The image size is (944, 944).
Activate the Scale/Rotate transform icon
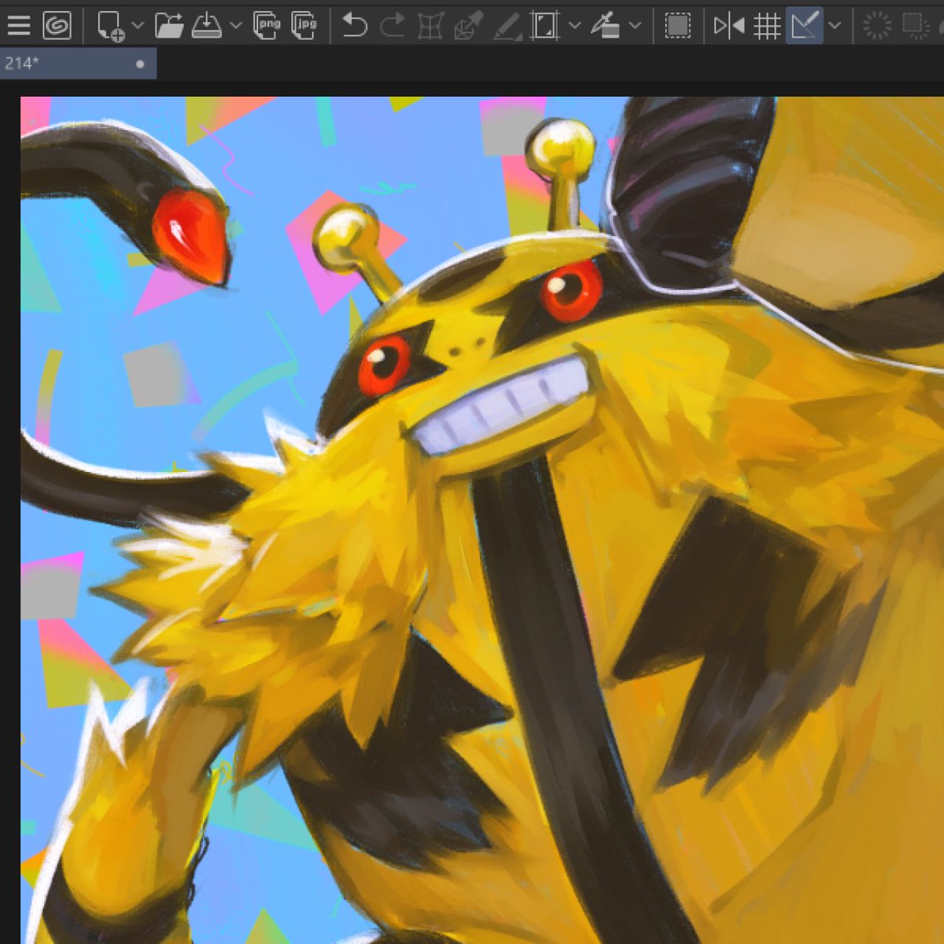coord(544,26)
